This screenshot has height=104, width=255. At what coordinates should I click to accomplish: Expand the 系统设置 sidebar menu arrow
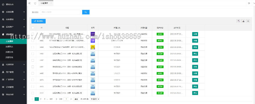(x=24, y=12)
